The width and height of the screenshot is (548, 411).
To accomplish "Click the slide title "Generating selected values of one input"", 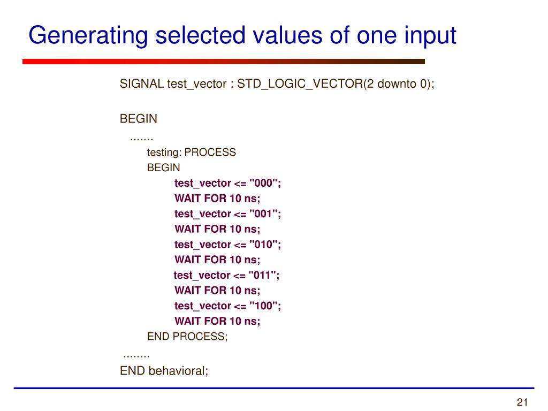I will click(242, 35).
